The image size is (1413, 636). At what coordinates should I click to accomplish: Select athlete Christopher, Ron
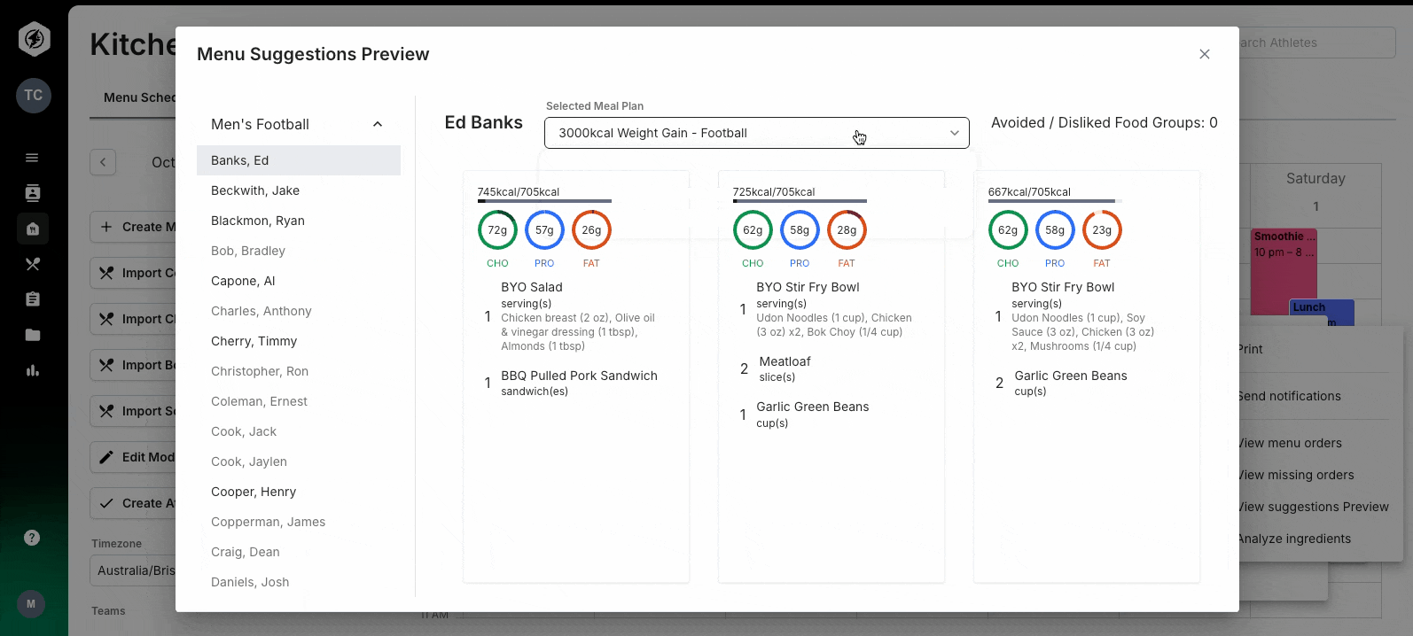299,371
